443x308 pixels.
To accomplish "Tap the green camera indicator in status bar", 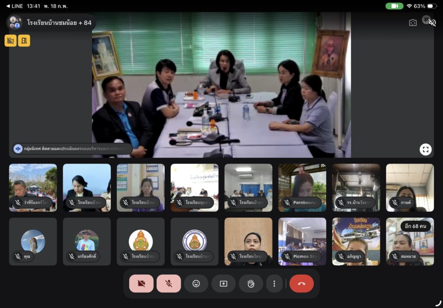I will tap(394, 6).
